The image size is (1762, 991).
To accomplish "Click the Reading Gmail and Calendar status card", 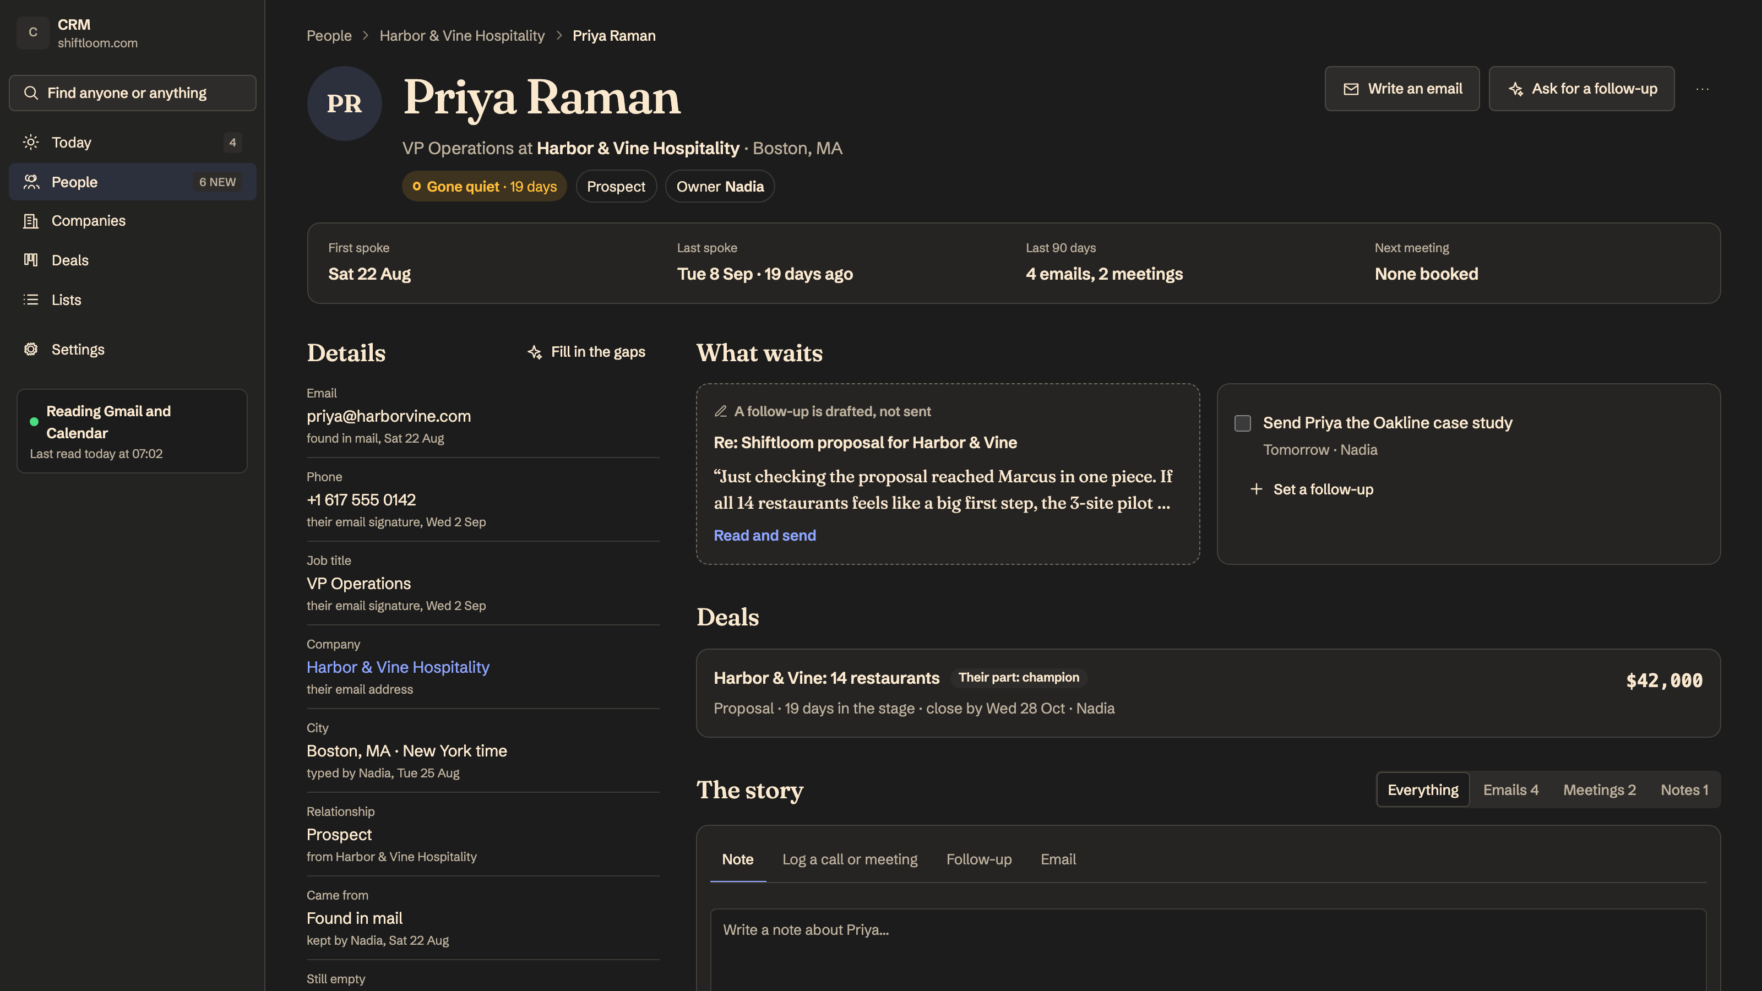I will (132, 431).
